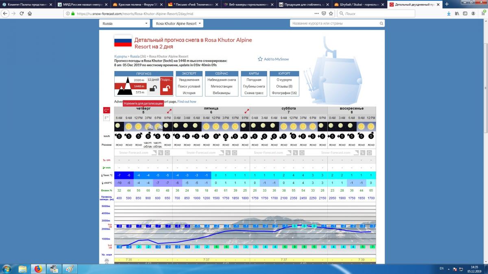
Task: Open File Explorer from the taskbar
Action: pyautogui.click(x=23, y=268)
